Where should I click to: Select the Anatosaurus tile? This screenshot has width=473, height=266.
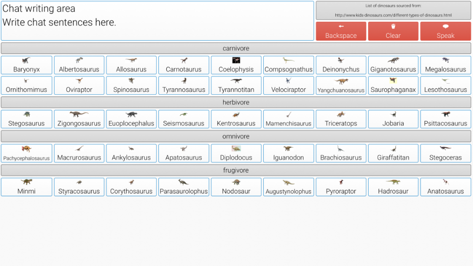(x=446, y=187)
